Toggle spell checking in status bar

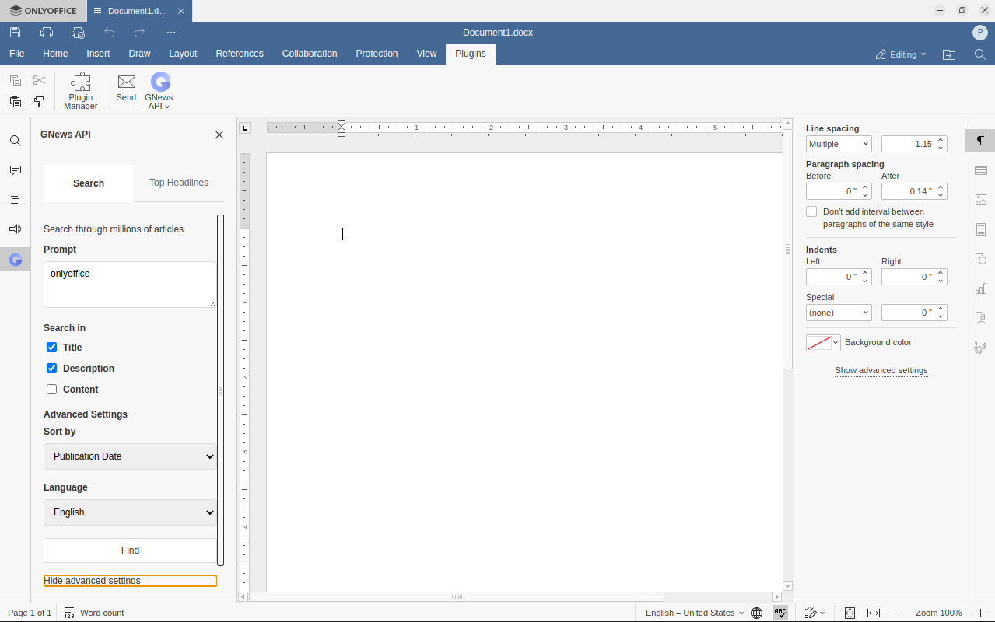pyautogui.click(x=780, y=613)
